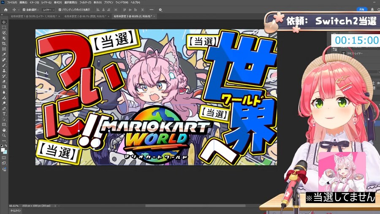The image size is (380, 214).
Task: Expand the status bar info arrow
Action: coord(55,206)
